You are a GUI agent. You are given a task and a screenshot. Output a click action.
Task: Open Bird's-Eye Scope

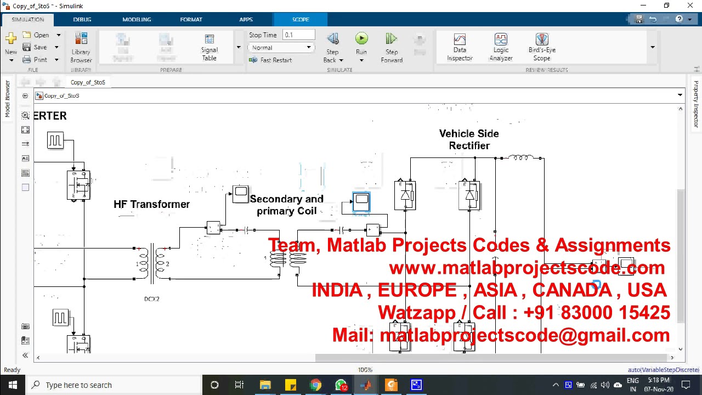pyautogui.click(x=542, y=47)
